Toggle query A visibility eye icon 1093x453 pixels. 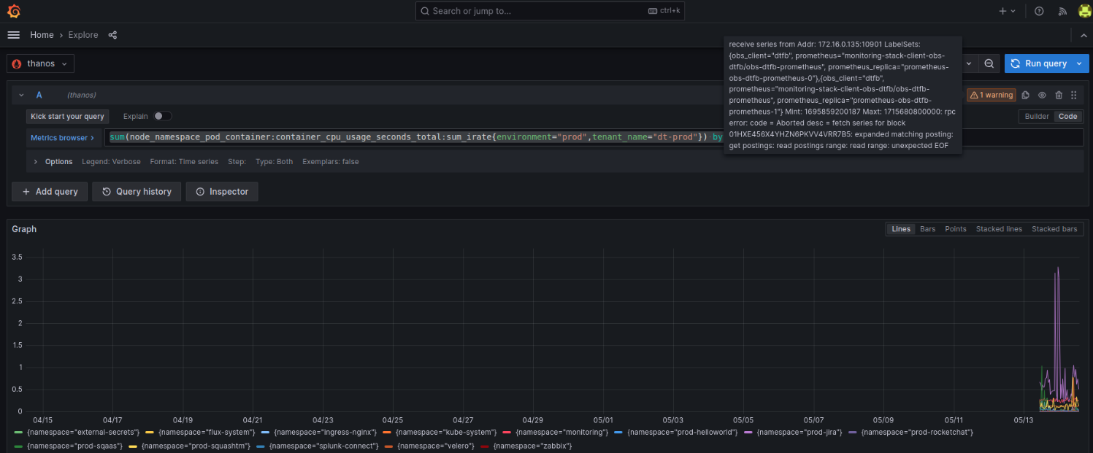1042,95
